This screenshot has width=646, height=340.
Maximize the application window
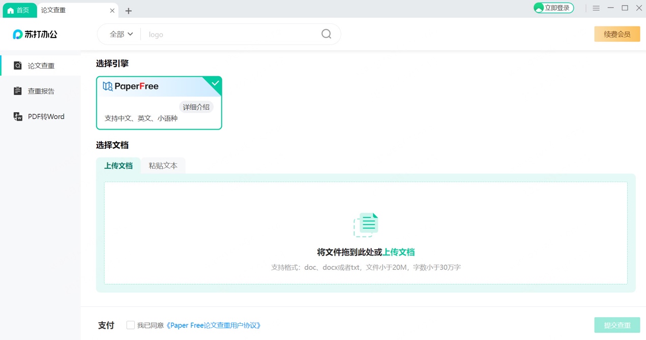[625, 8]
